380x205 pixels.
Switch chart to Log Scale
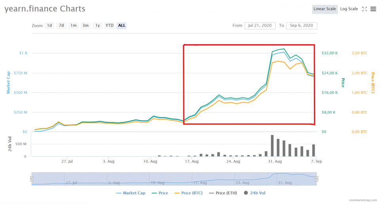click(x=349, y=9)
